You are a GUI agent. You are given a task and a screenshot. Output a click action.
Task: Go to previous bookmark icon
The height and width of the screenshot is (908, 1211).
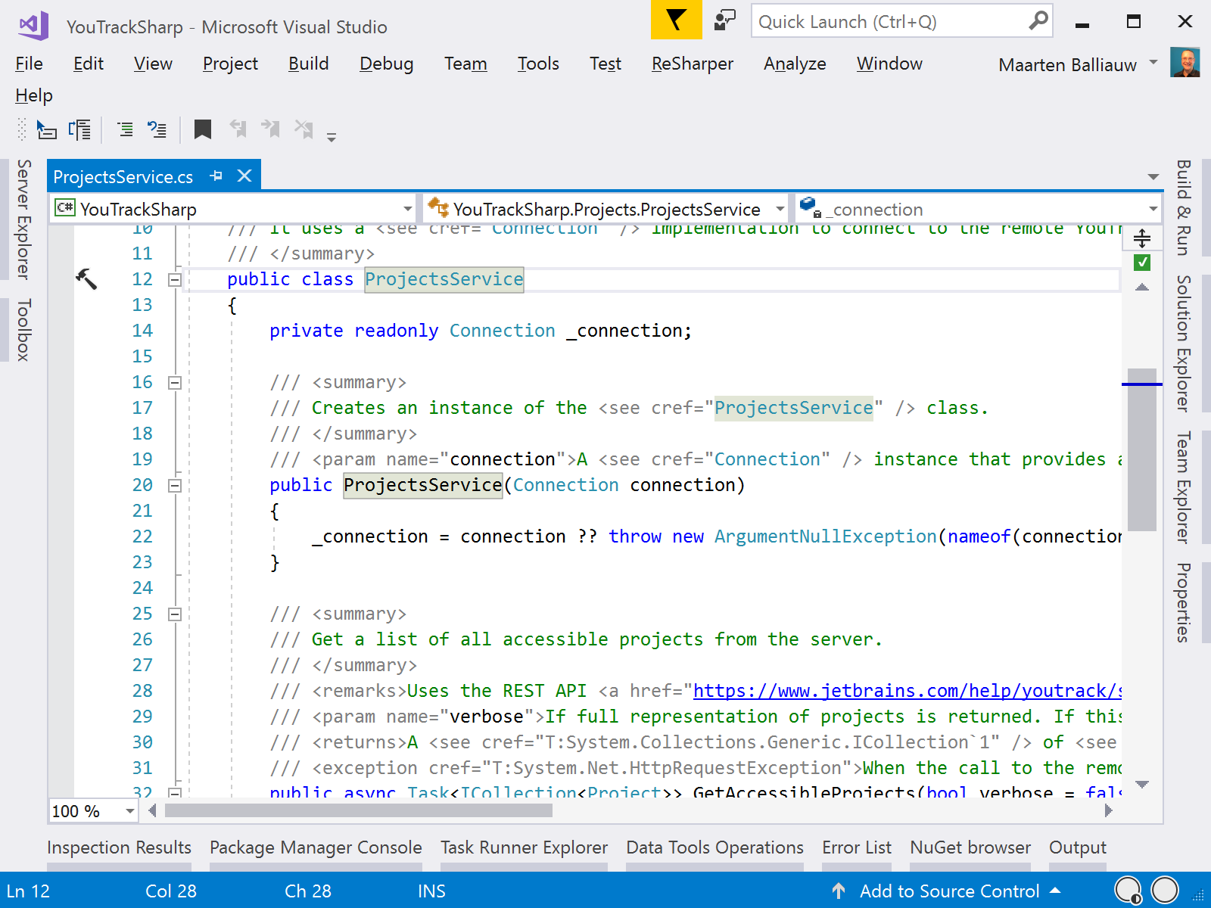coord(238,129)
